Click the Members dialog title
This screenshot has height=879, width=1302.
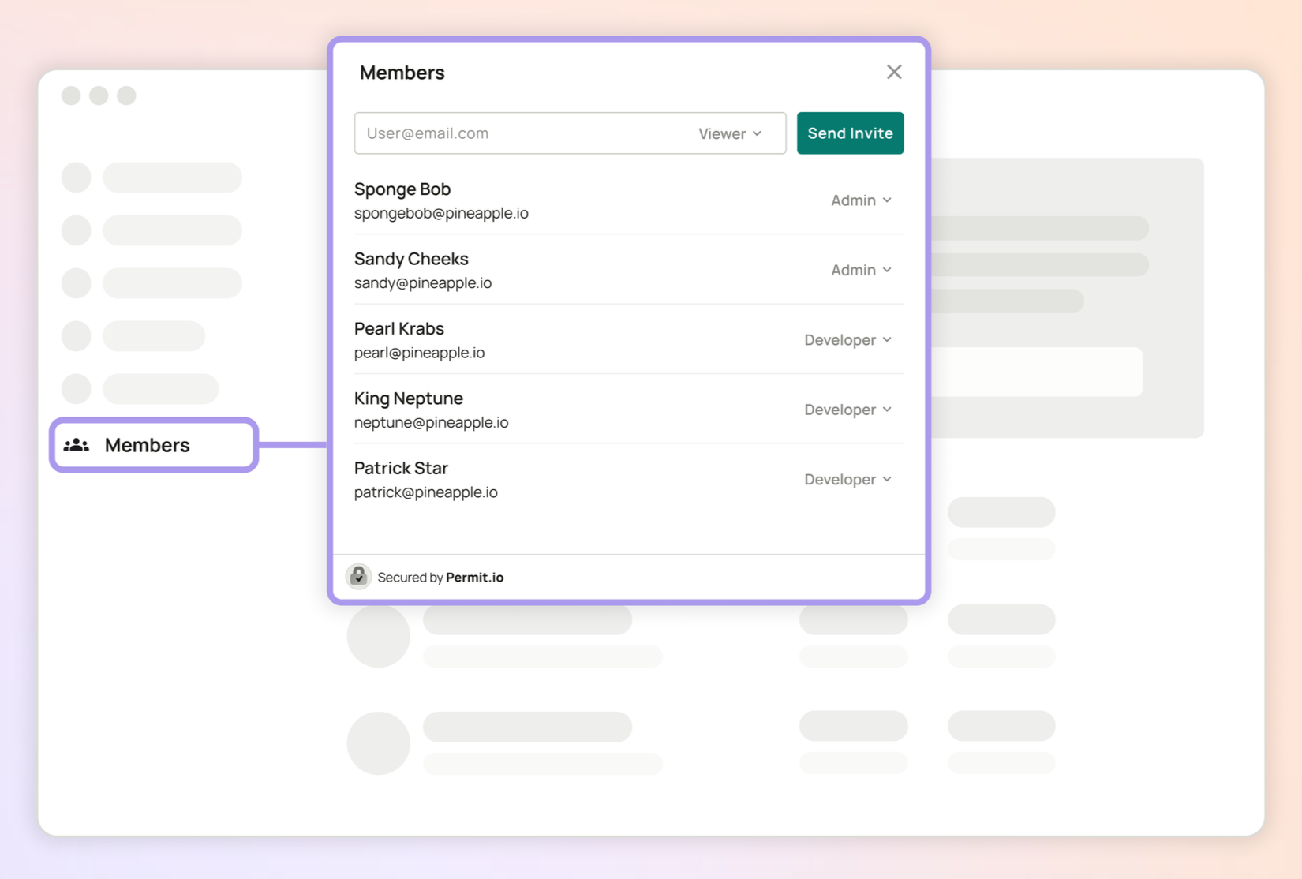(402, 73)
